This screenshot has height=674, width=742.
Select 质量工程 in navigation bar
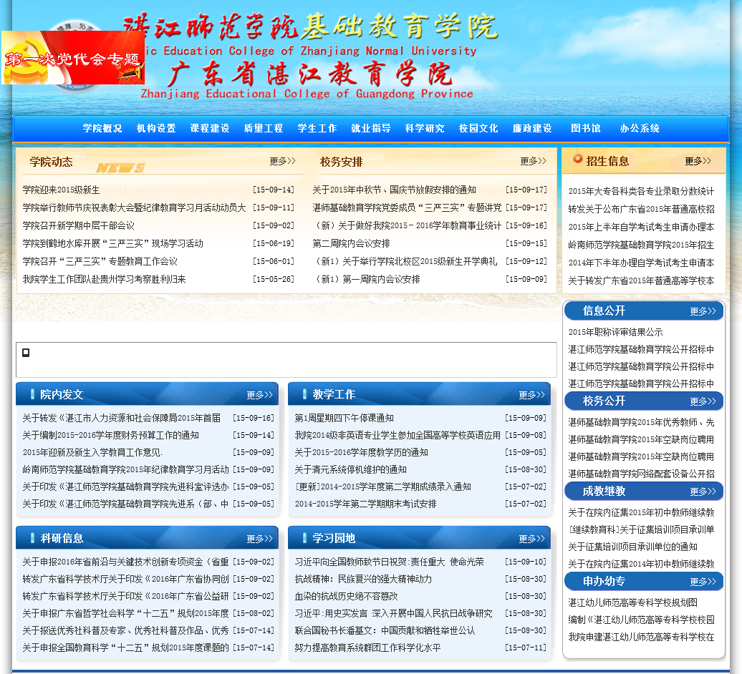tap(263, 128)
